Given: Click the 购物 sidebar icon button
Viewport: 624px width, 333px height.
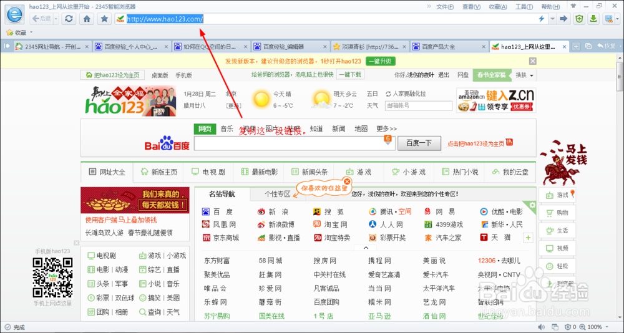Looking at the screenshot, I should click(557, 213).
